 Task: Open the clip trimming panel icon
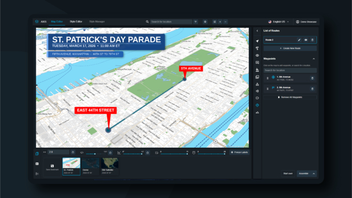[37, 174]
